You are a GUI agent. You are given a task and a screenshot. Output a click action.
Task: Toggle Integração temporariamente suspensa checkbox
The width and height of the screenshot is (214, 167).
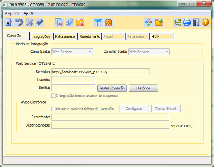(x=53, y=96)
